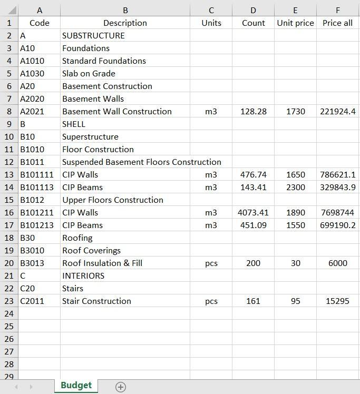Select all cells via corner triangle
Screen dimensions: 360x394
[12, 11]
